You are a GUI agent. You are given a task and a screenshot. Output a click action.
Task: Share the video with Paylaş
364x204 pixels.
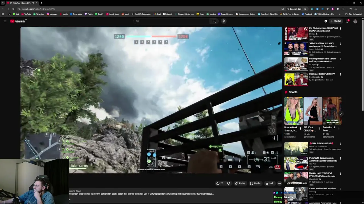240,183
